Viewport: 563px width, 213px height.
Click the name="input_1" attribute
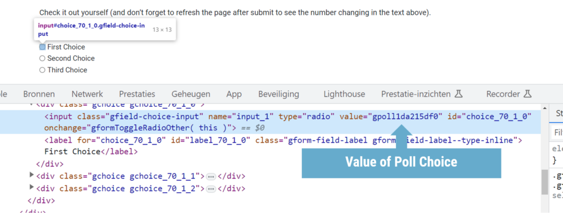[x=241, y=117]
